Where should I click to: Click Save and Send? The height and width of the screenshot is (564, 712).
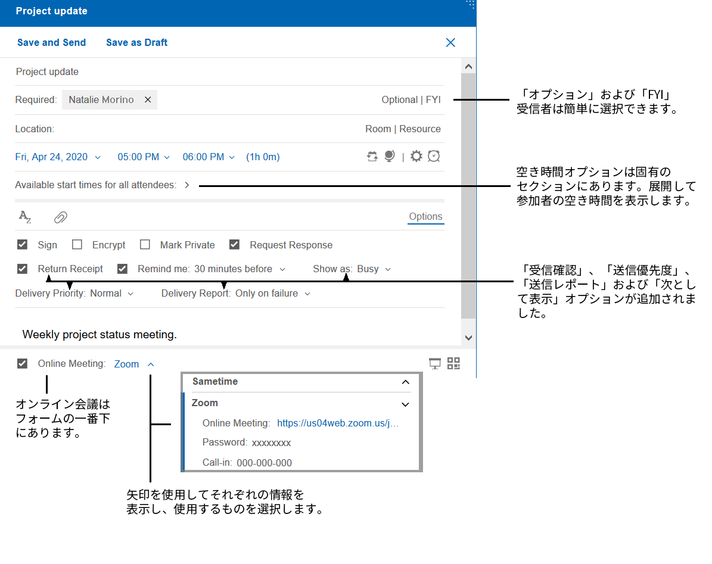click(x=51, y=42)
